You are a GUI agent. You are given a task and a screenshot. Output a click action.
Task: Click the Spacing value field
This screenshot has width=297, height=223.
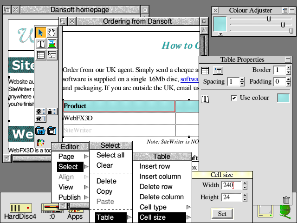pos(233,82)
